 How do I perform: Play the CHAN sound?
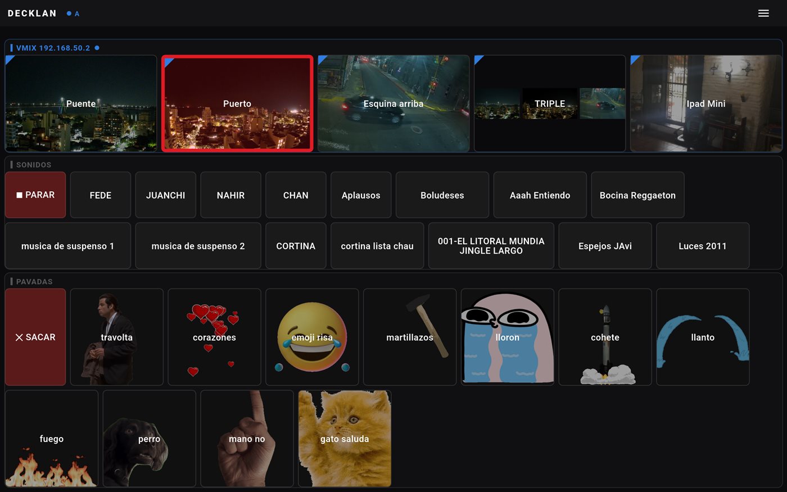[x=296, y=195]
